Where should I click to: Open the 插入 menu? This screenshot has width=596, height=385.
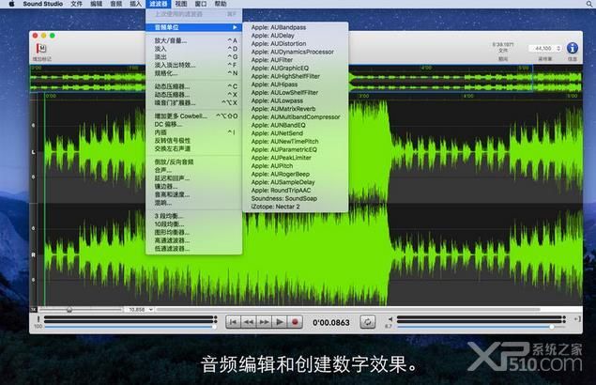(136, 4)
